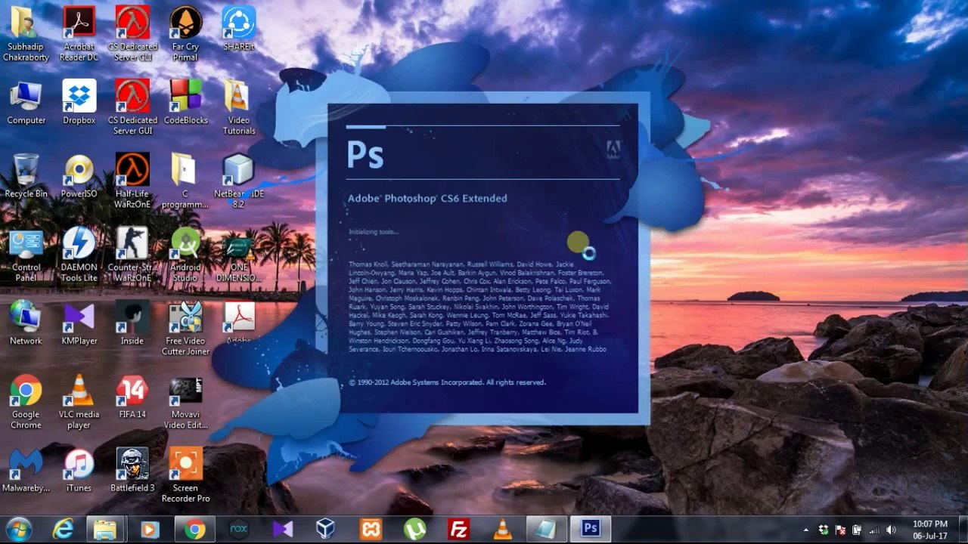Select the Screen Recorder Pro shortcut

(x=185, y=475)
